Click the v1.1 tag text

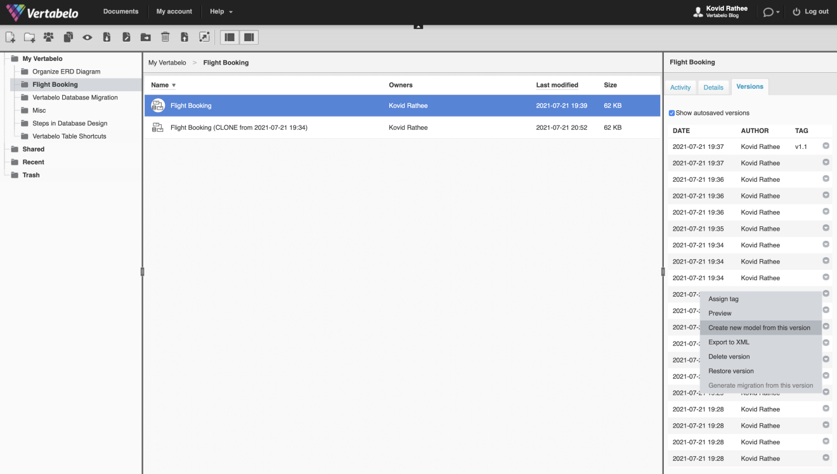click(801, 146)
